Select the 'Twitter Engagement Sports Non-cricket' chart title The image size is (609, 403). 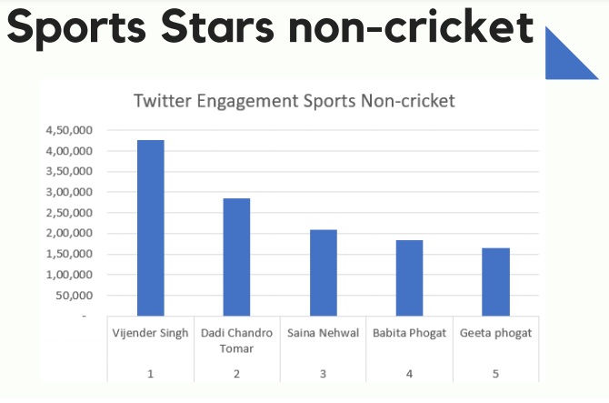(294, 101)
